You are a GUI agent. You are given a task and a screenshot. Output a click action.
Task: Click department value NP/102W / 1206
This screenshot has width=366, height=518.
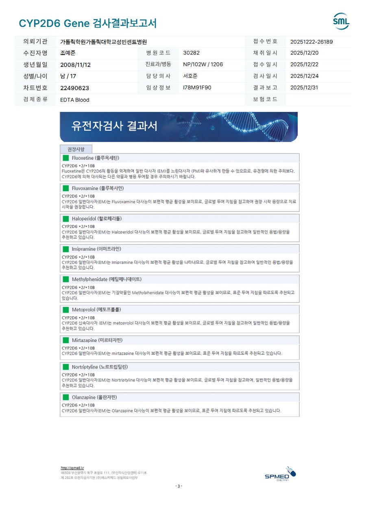203,64
